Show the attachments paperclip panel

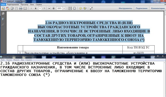(3, 25)
